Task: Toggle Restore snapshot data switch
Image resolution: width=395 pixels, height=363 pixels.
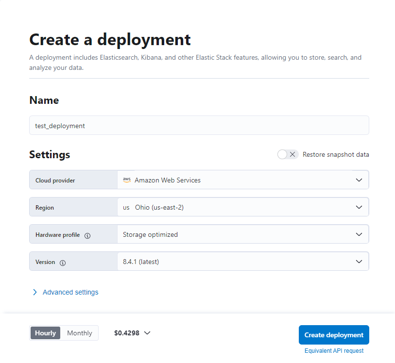Action: (287, 154)
